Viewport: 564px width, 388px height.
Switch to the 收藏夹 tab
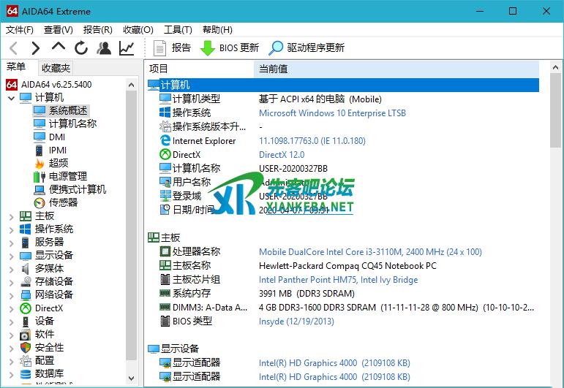coord(56,68)
